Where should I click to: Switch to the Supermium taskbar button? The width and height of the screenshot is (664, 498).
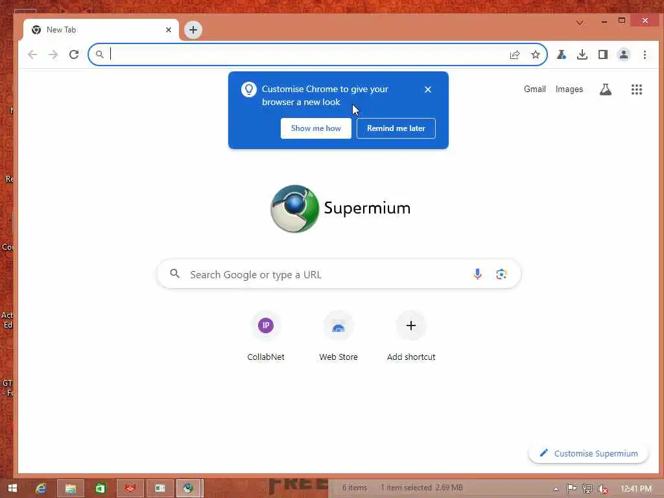(189, 488)
